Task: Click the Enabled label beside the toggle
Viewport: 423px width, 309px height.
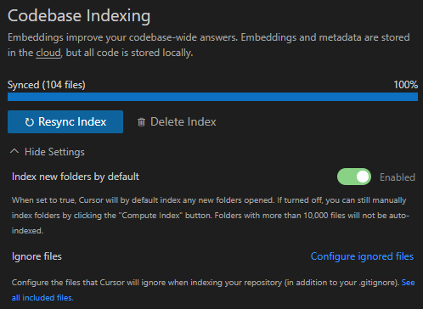Action: (x=398, y=177)
